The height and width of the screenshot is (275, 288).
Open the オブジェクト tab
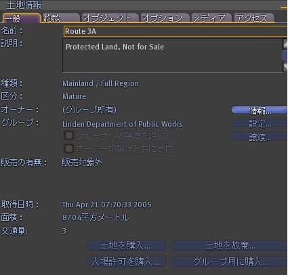coord(110,18)
